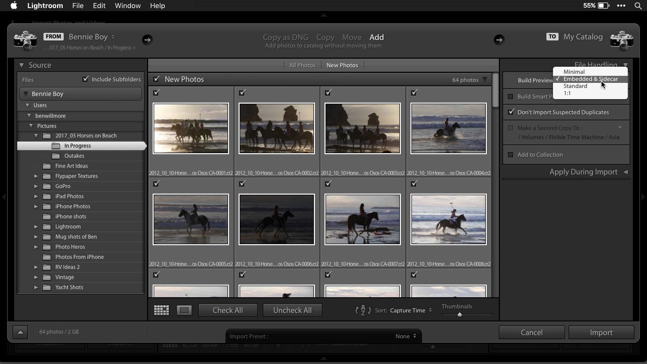647x364 pixels.
Task: Open the Apple menu
Action: coord(14,6)
